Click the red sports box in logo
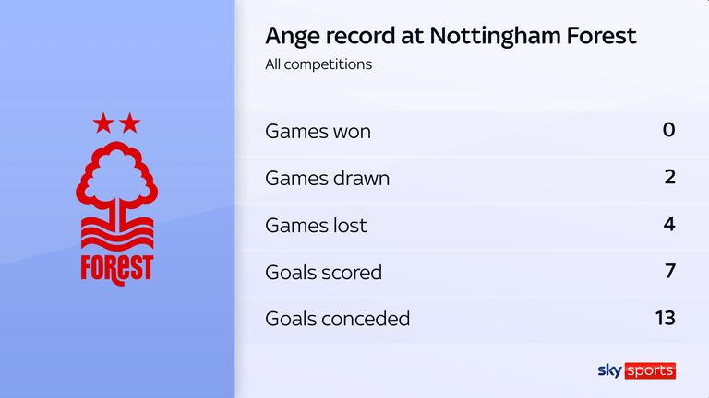 (x=651, y=370)
